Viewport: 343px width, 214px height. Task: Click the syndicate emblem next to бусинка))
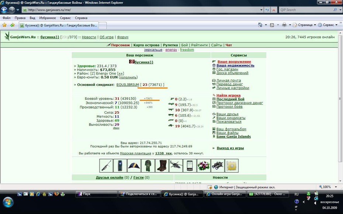[x=131, y=62]
